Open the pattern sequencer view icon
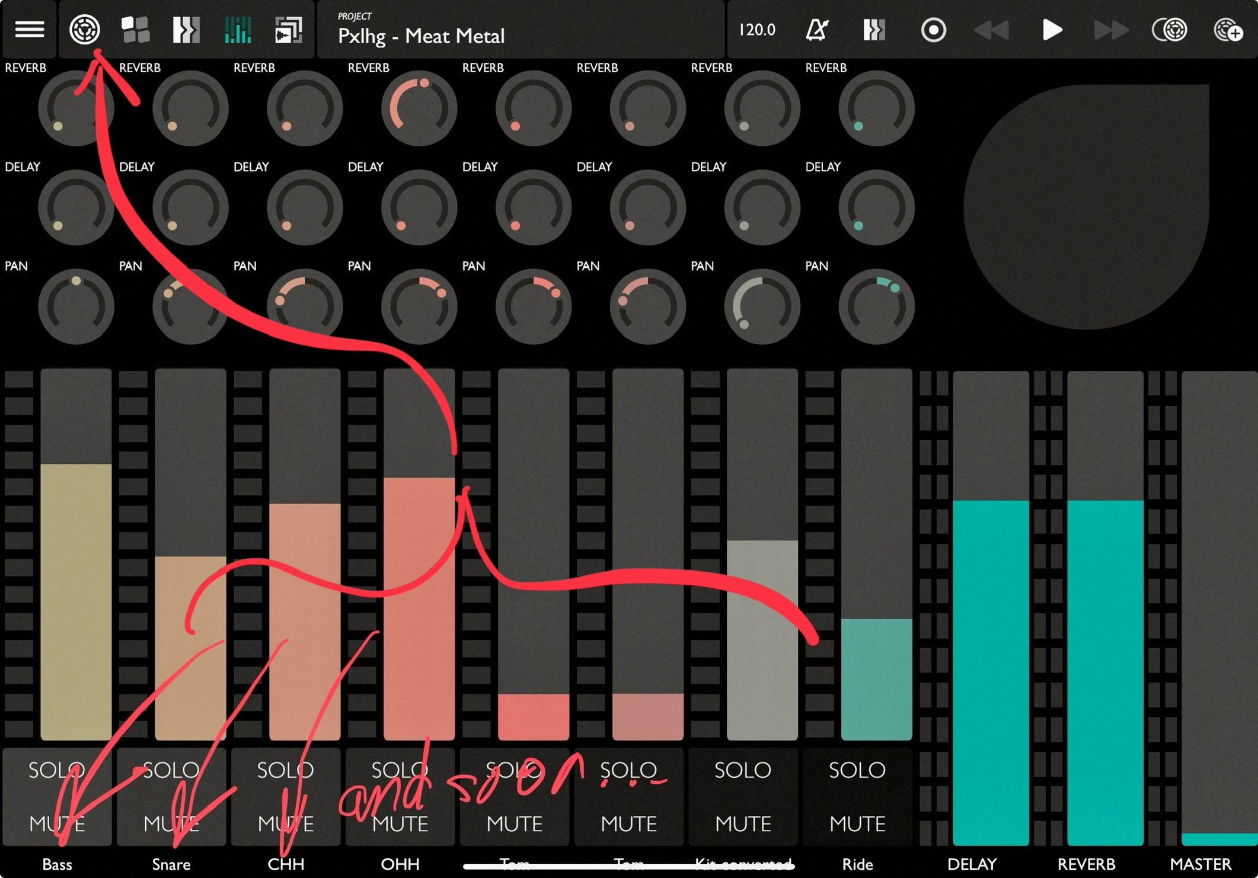 pyautogui.click(x=186, y=29)
